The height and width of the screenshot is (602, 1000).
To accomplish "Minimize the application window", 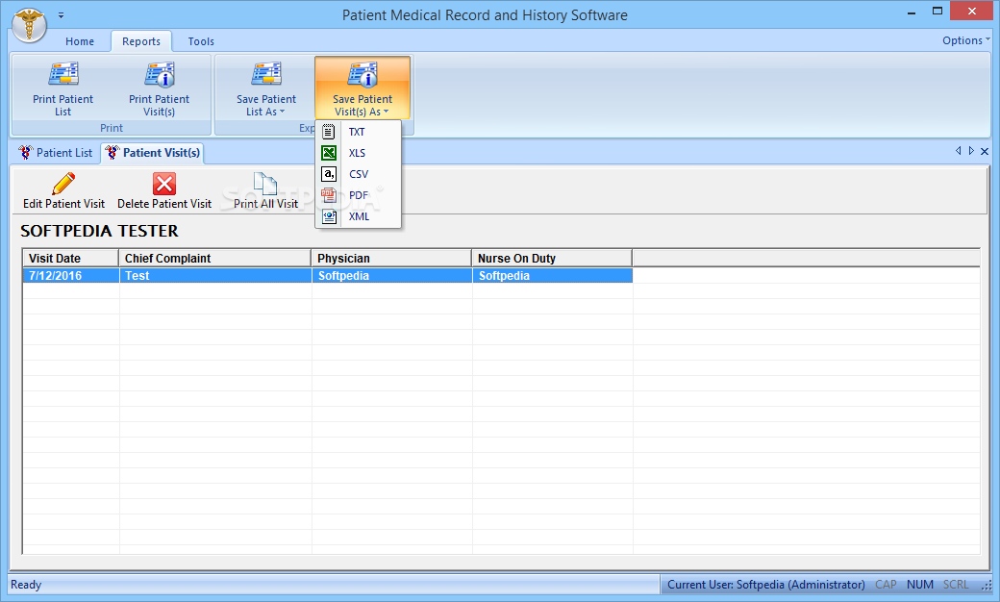I will click(x=912, y=13).
